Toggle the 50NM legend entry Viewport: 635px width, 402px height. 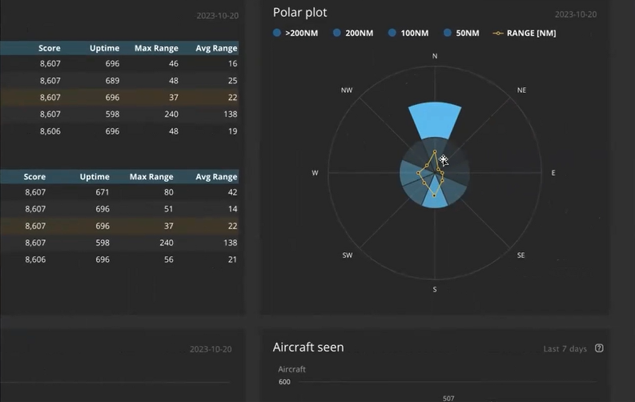click(x=461, y=33)
